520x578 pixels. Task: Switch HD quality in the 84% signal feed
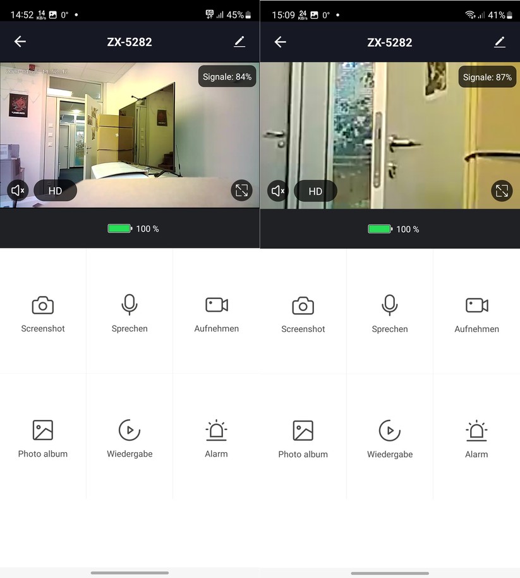pos(56,190)
